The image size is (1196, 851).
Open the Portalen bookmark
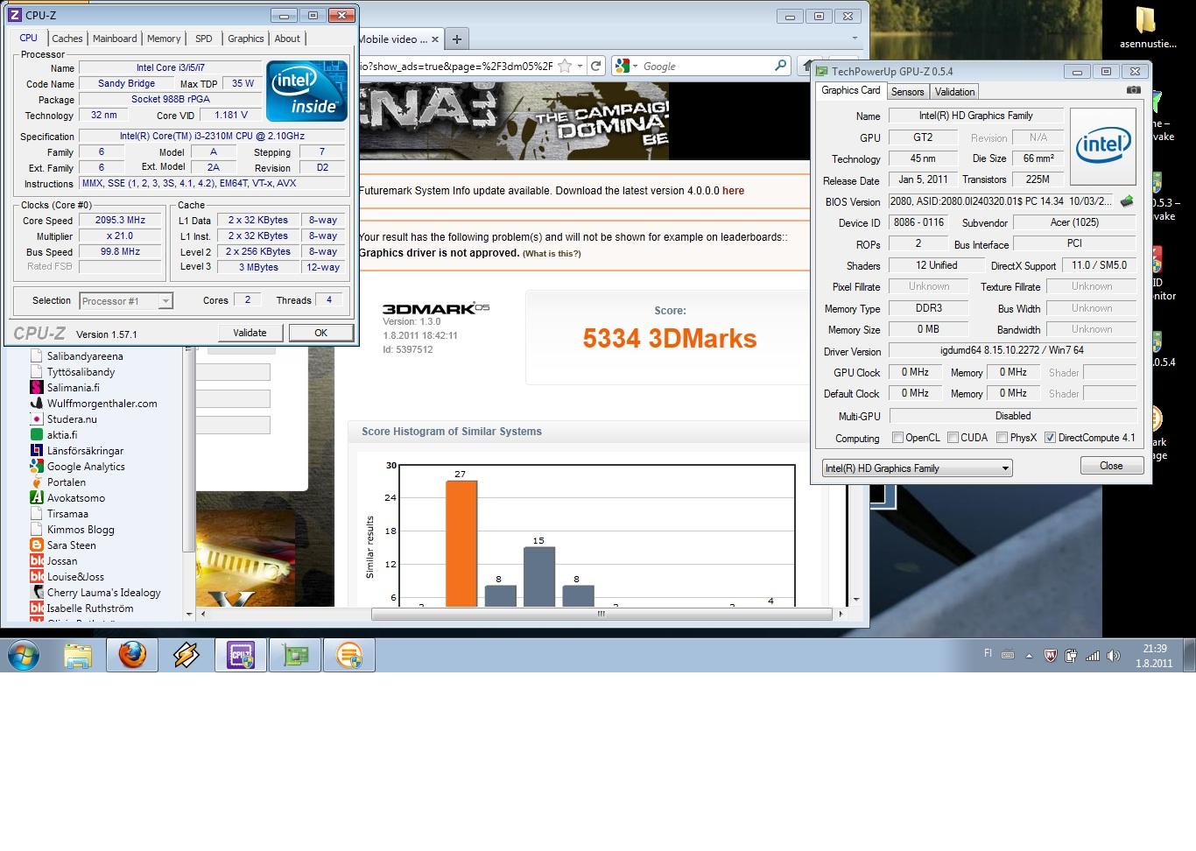[x=66, y=482]
